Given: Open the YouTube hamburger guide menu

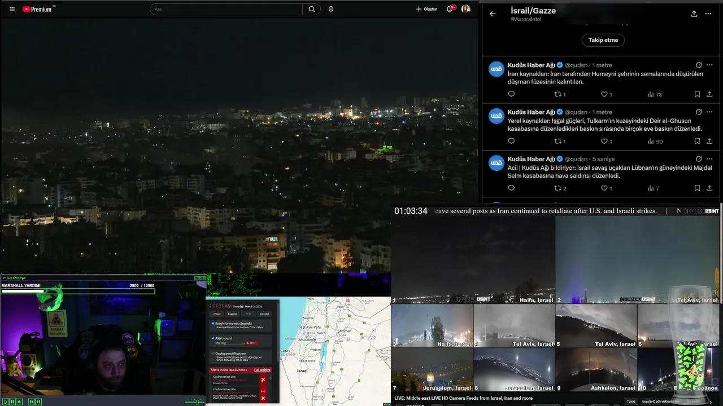Looking at the screenshot, I should 12,9.
